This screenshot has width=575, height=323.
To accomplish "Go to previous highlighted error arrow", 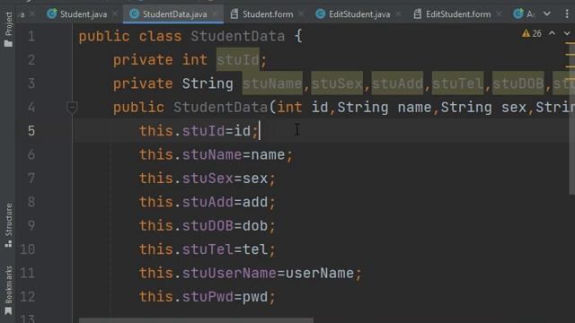I will (x=552, y=33).
